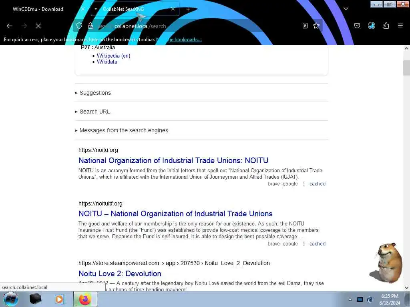
Task: Open cached link for the noitu.org result
Action: click(318, 184)
